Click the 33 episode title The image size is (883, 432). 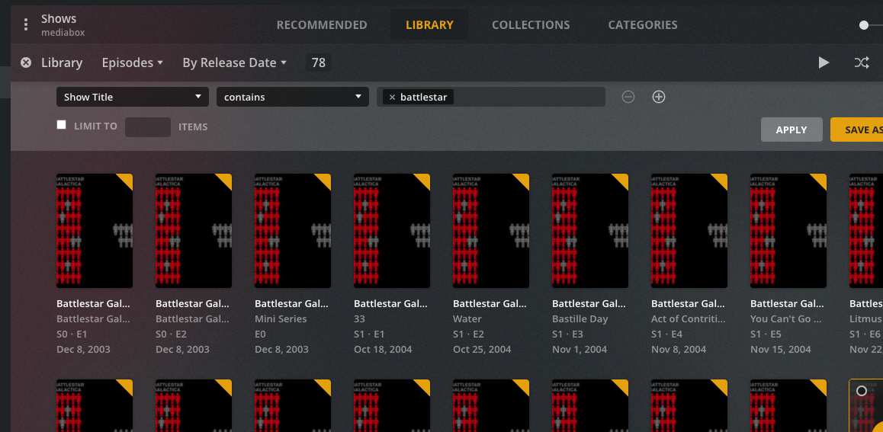point(360,319)
